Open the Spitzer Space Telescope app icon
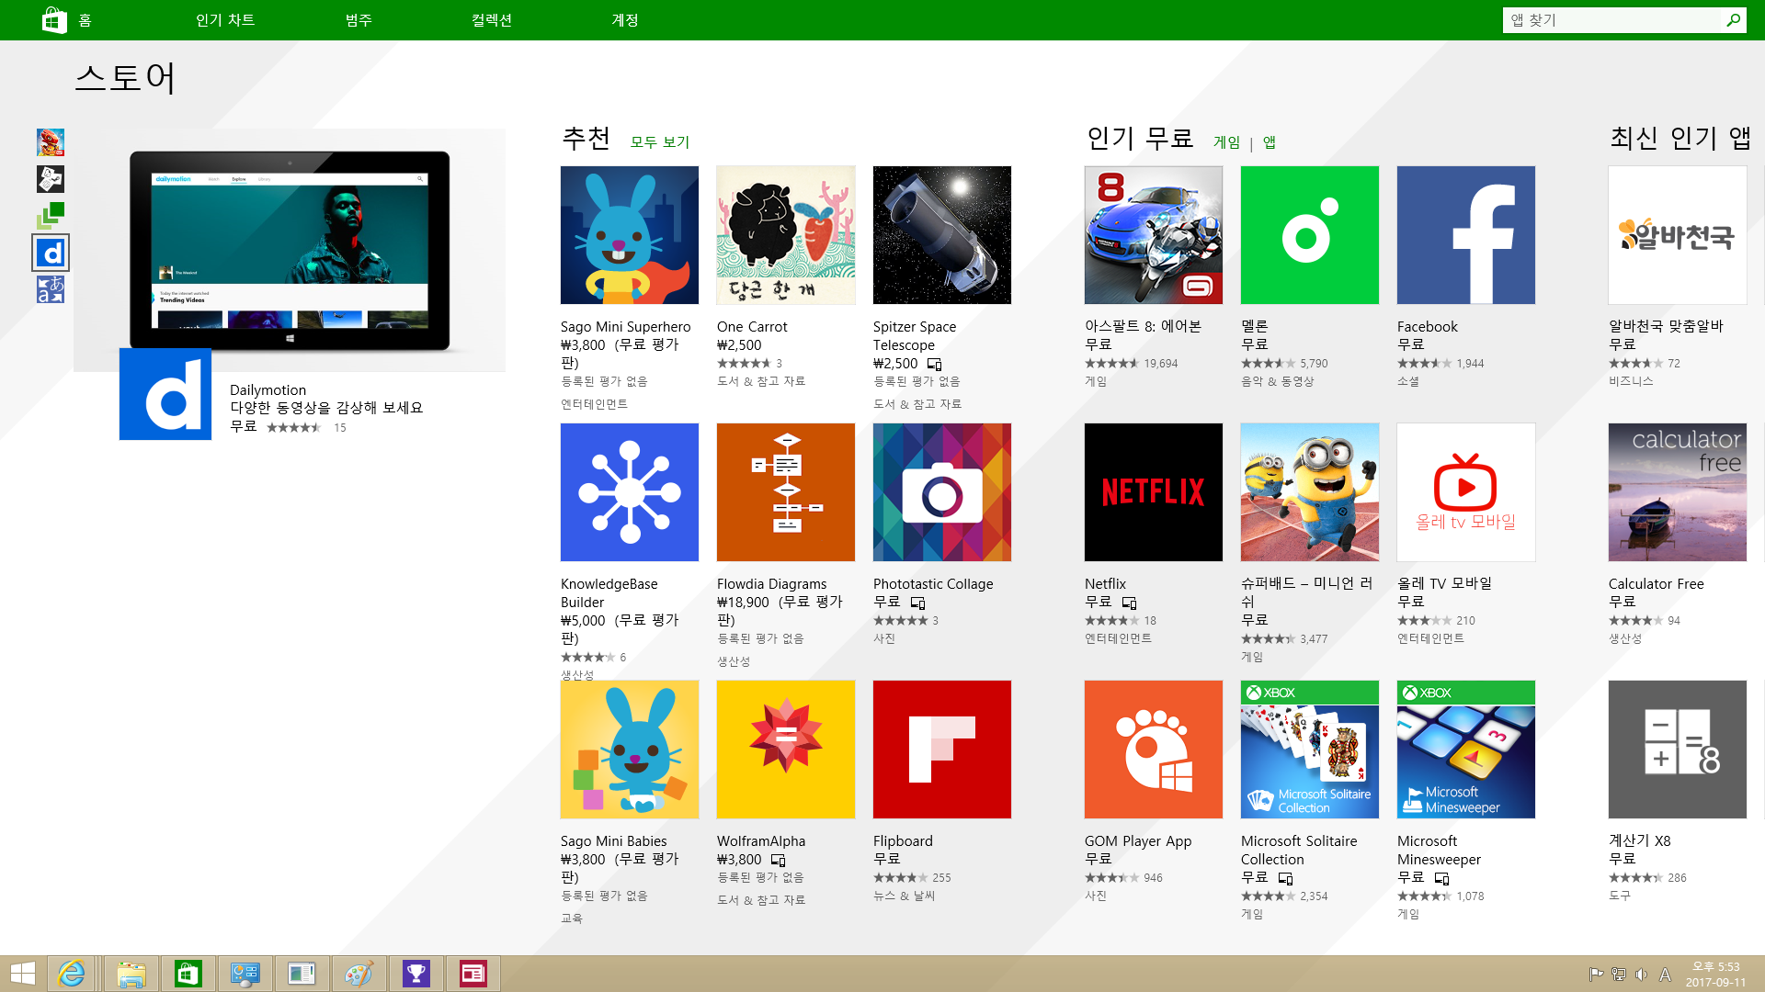 942,235
